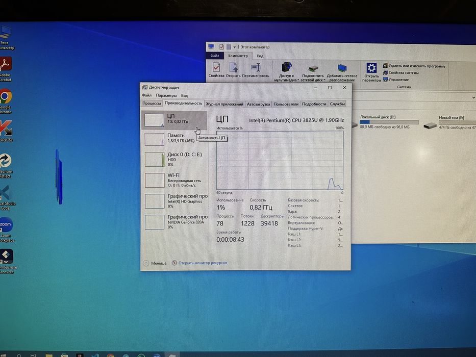Click the uptime value 0:00:08:43
The width and height of the screenshot is (476, 357).
[x=230, y=240]
